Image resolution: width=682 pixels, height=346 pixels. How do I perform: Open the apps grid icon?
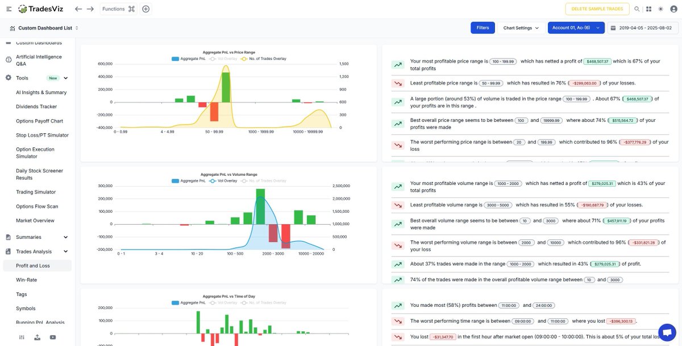pyautogui.click(x=648, y=9)
